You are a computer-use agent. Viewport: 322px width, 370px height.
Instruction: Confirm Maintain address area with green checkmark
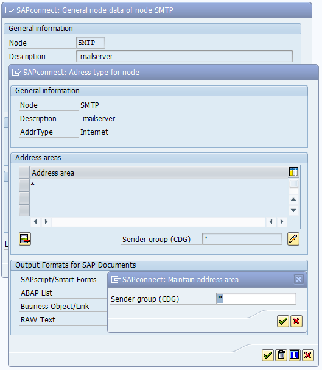[x=283, y=321]
